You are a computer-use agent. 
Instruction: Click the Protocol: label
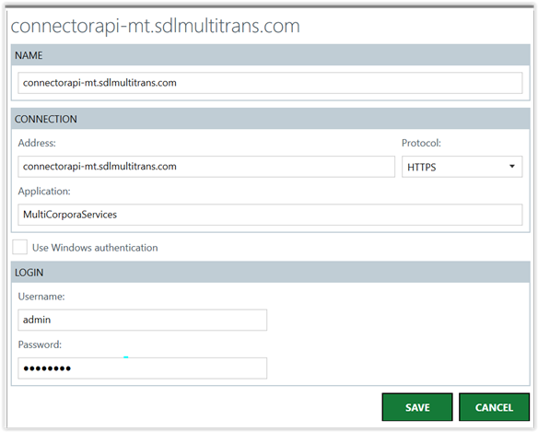421,143
